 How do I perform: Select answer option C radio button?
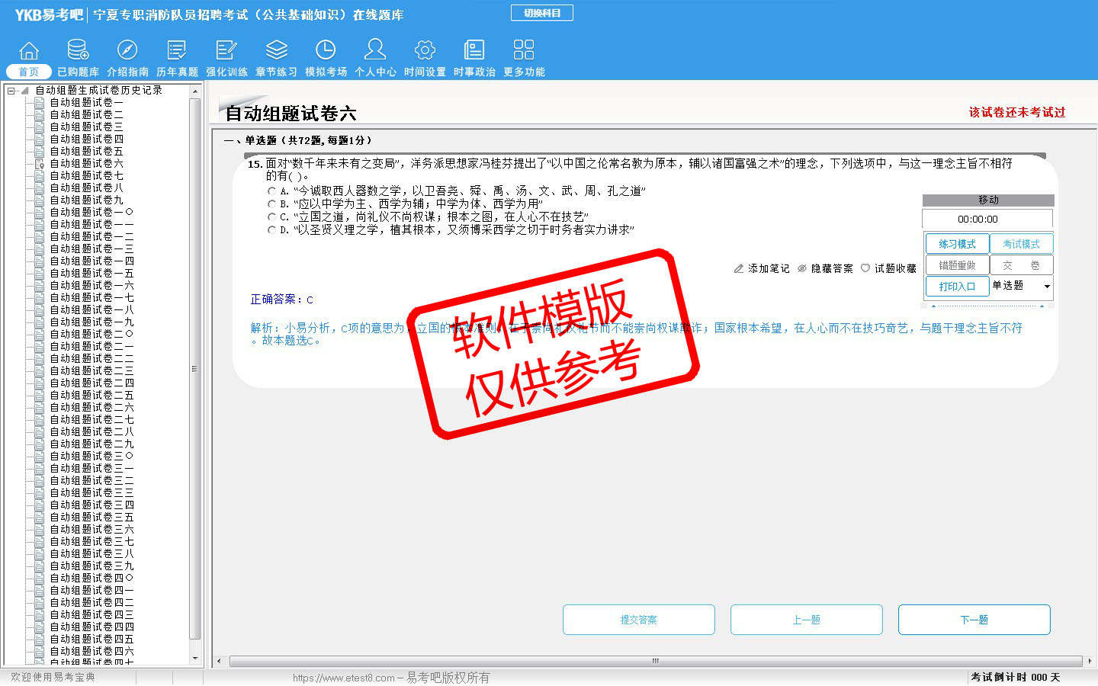pyautogui.click(x=271, y=217)
